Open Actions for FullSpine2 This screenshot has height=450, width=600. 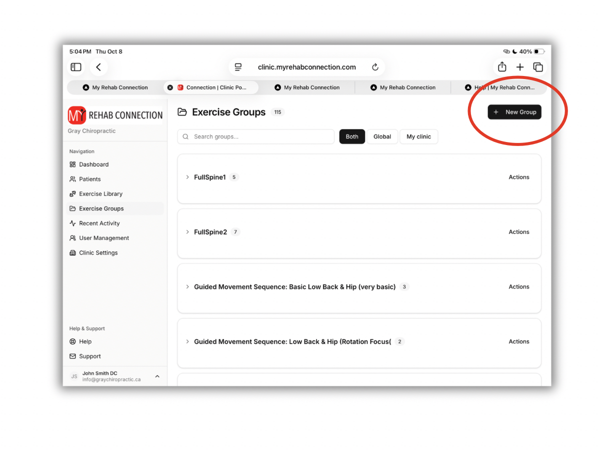click(519, 232)
